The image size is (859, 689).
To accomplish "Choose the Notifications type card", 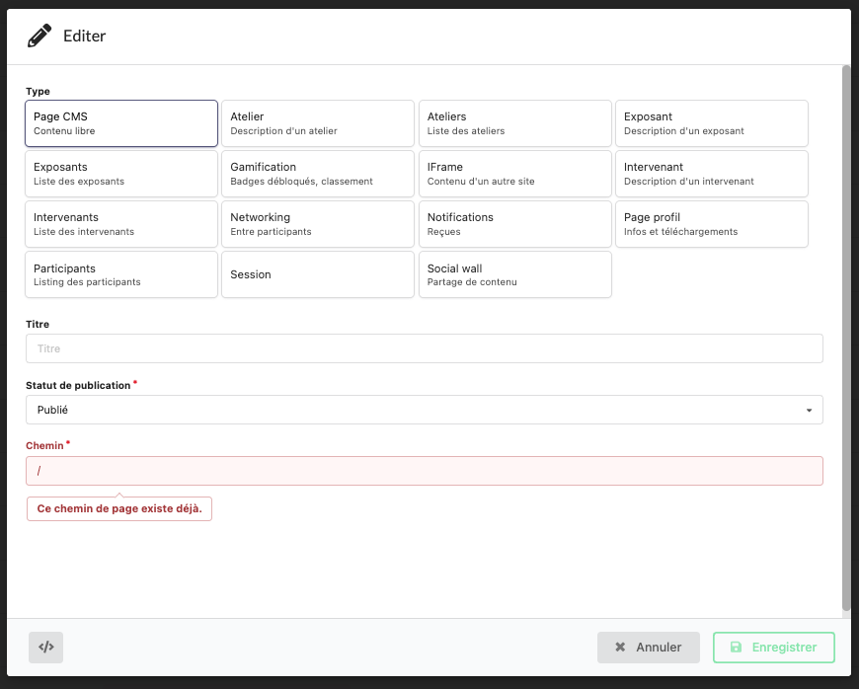I will [x=514, y=224].
